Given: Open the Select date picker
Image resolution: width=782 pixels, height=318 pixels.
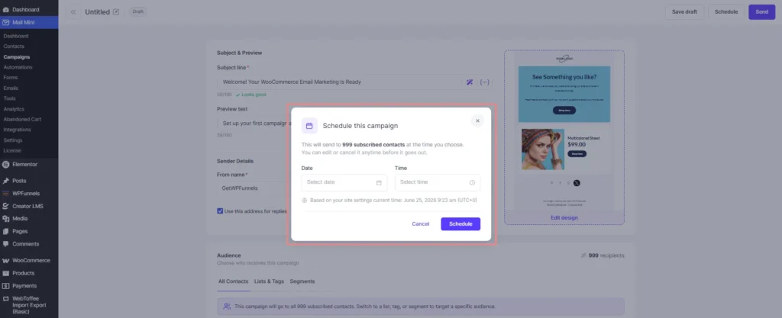Looking at the screenshot, I should tap(344, 182).
